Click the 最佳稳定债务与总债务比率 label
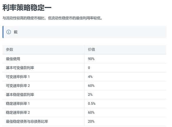Screen dimensions: 172x127 click(x=27, y=121)
